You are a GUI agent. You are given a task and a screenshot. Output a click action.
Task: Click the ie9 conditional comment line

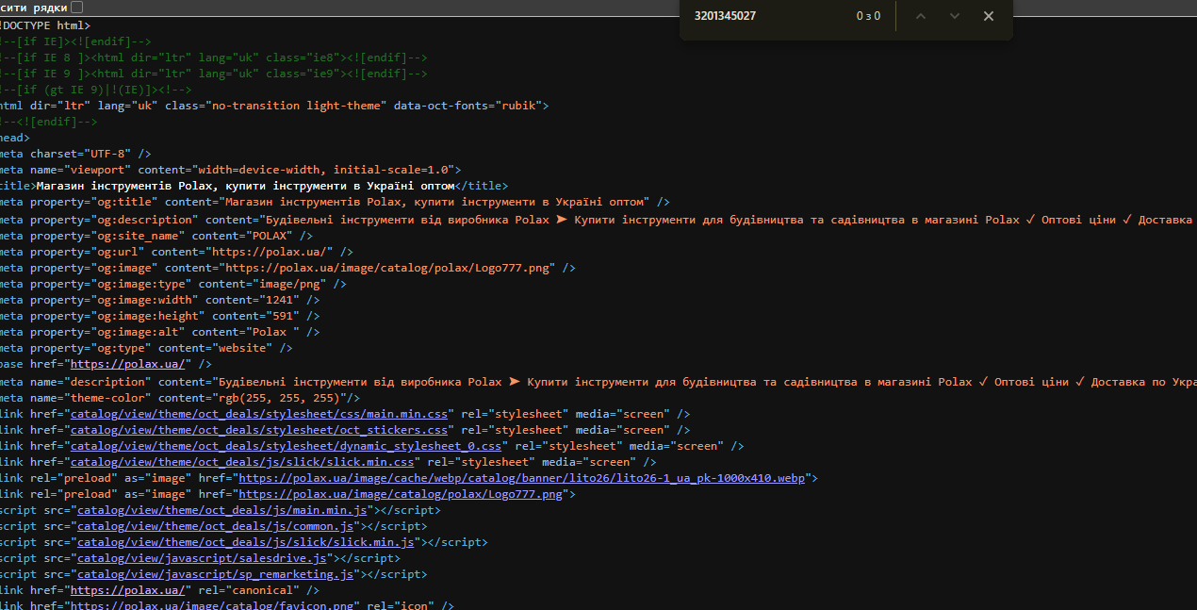213,74
